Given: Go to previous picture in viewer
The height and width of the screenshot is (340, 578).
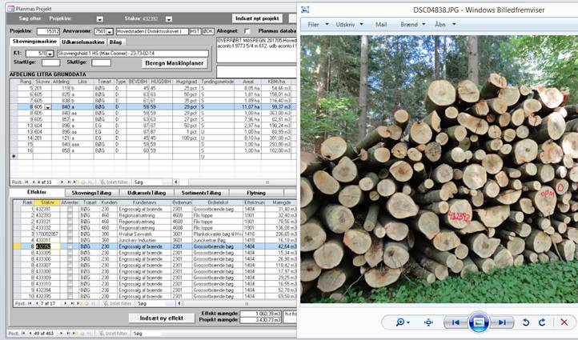Looking at the screenshot, I should (x=456, y=322).
